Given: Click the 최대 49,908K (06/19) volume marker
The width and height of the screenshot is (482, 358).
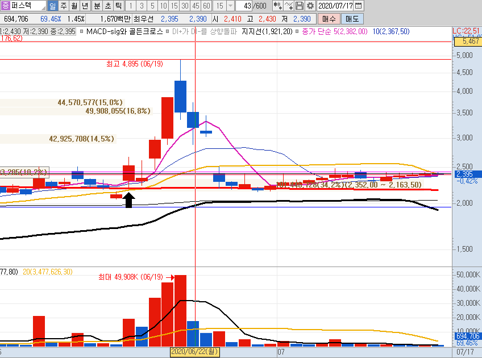Looking at the screenshot, I should (131, 277).
